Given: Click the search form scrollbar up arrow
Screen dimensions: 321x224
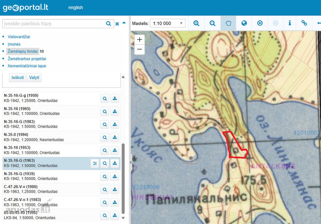Looking at the screenshot, I should 123,77.
